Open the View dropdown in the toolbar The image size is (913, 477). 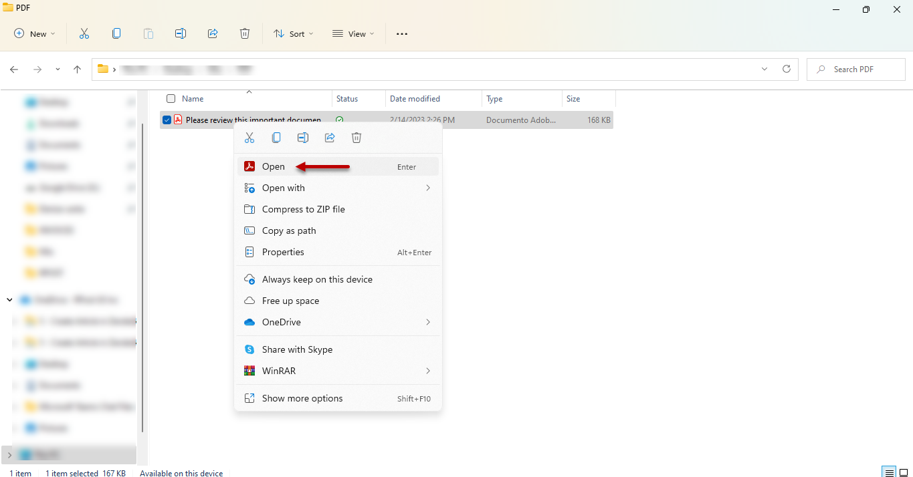point(353,33)
